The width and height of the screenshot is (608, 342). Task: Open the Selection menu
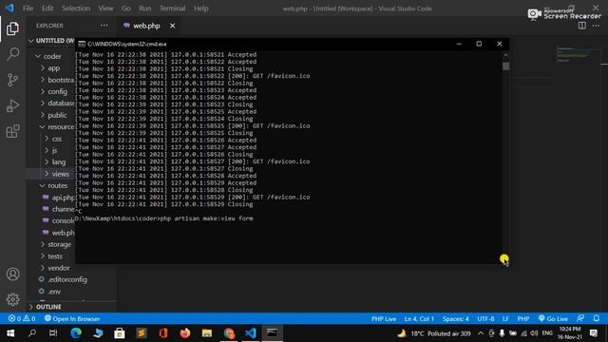[x=76, y=9]
